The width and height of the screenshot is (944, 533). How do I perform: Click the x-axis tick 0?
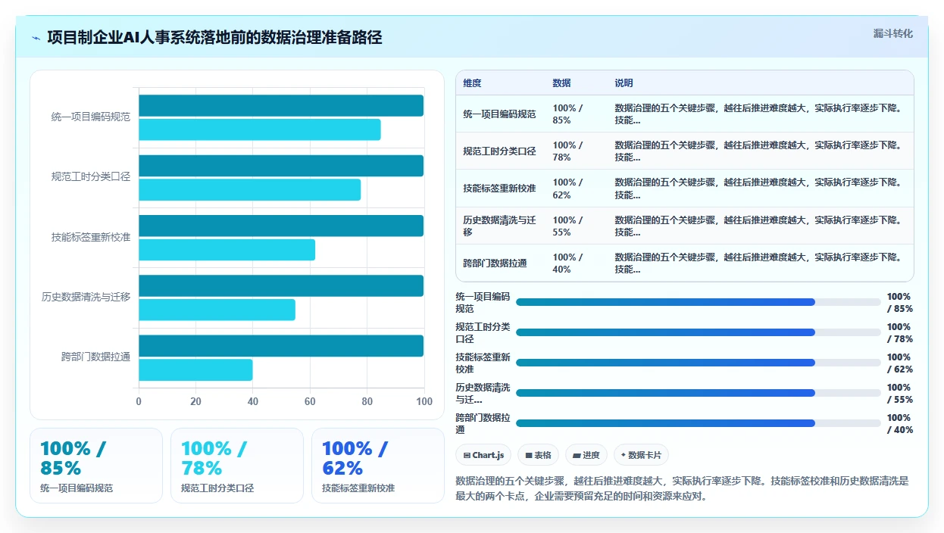point(139,401)
